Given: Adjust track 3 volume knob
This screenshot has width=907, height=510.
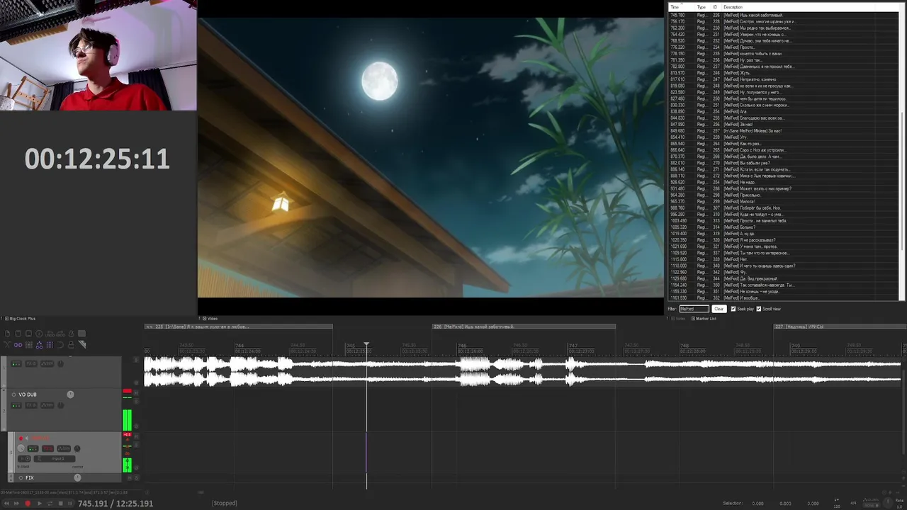Looking at the screenshot, I should pos(21,448).
